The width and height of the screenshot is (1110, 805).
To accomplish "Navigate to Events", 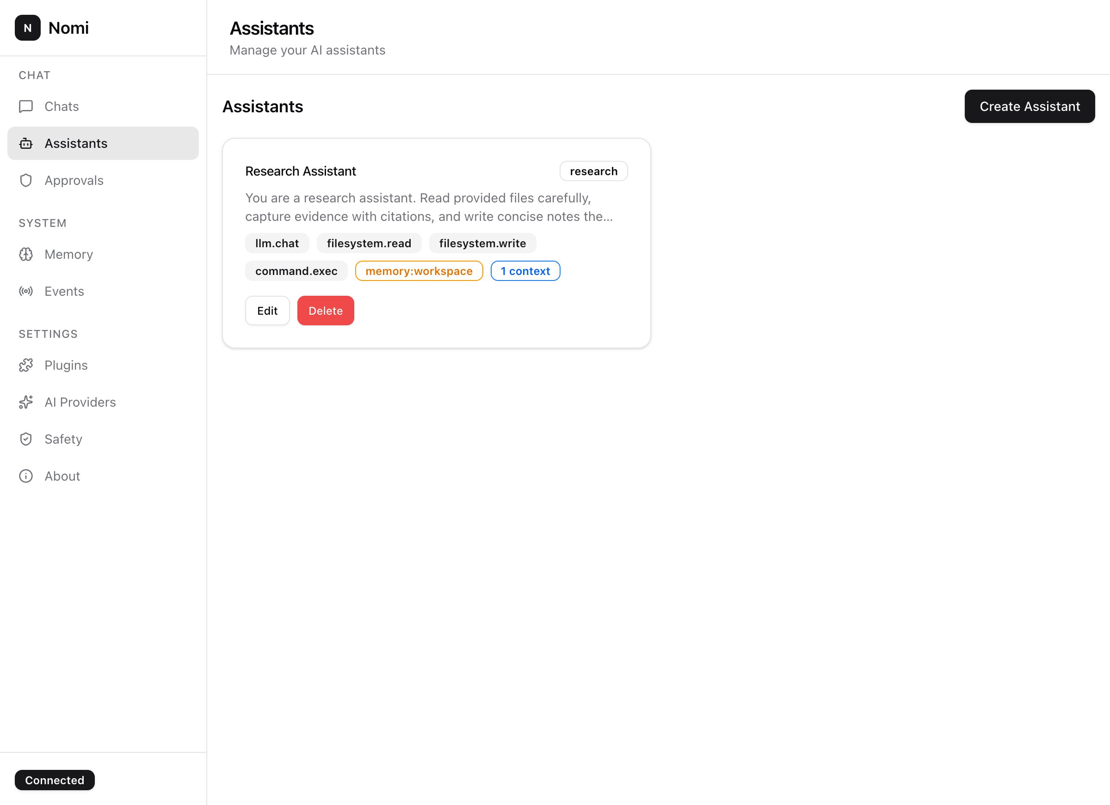I will [103, 291].
